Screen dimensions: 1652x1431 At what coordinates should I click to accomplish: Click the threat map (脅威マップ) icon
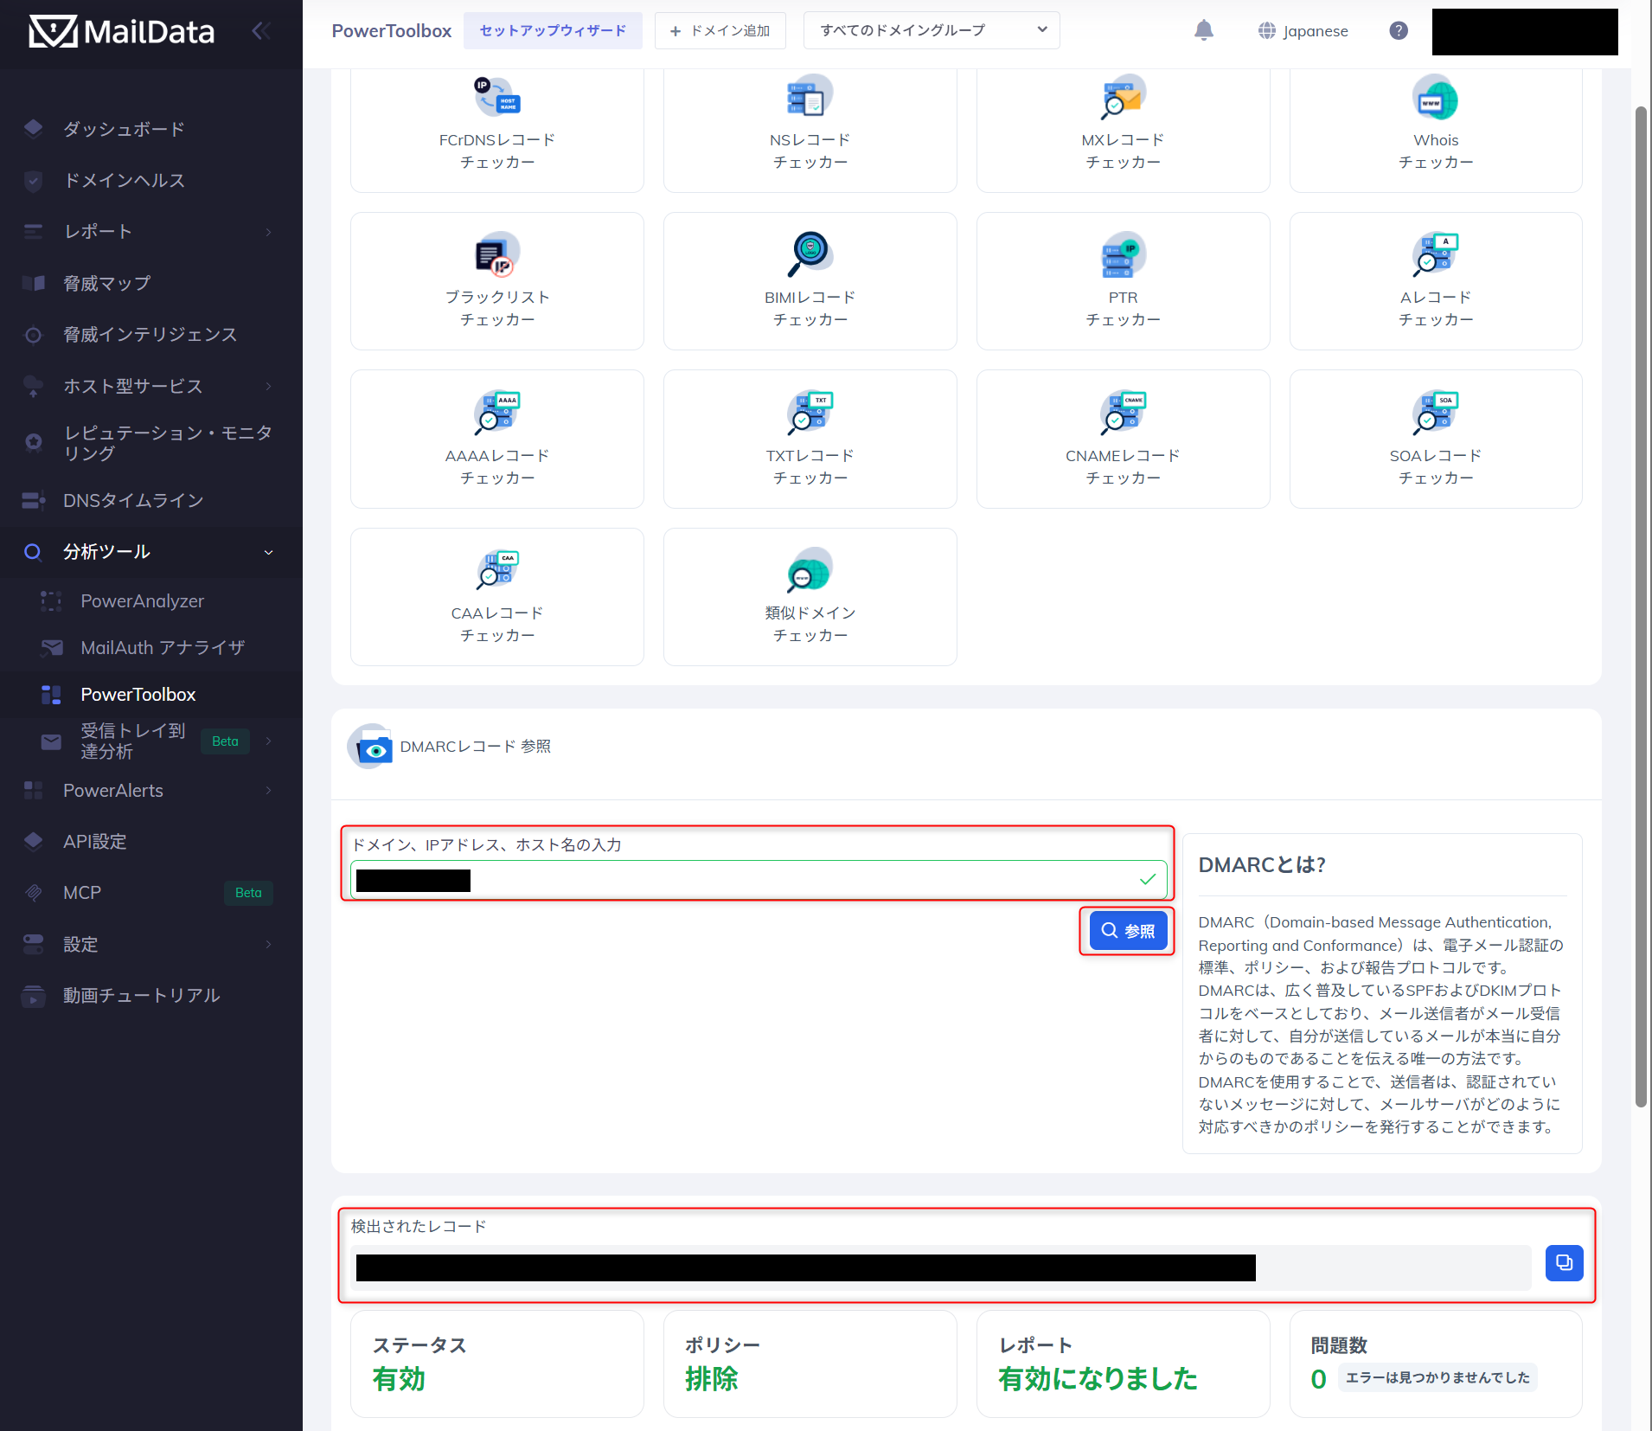coord(33,284)
